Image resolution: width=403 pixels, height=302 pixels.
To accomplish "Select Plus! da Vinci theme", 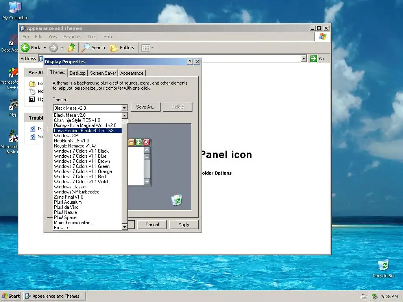I will 87,207.
